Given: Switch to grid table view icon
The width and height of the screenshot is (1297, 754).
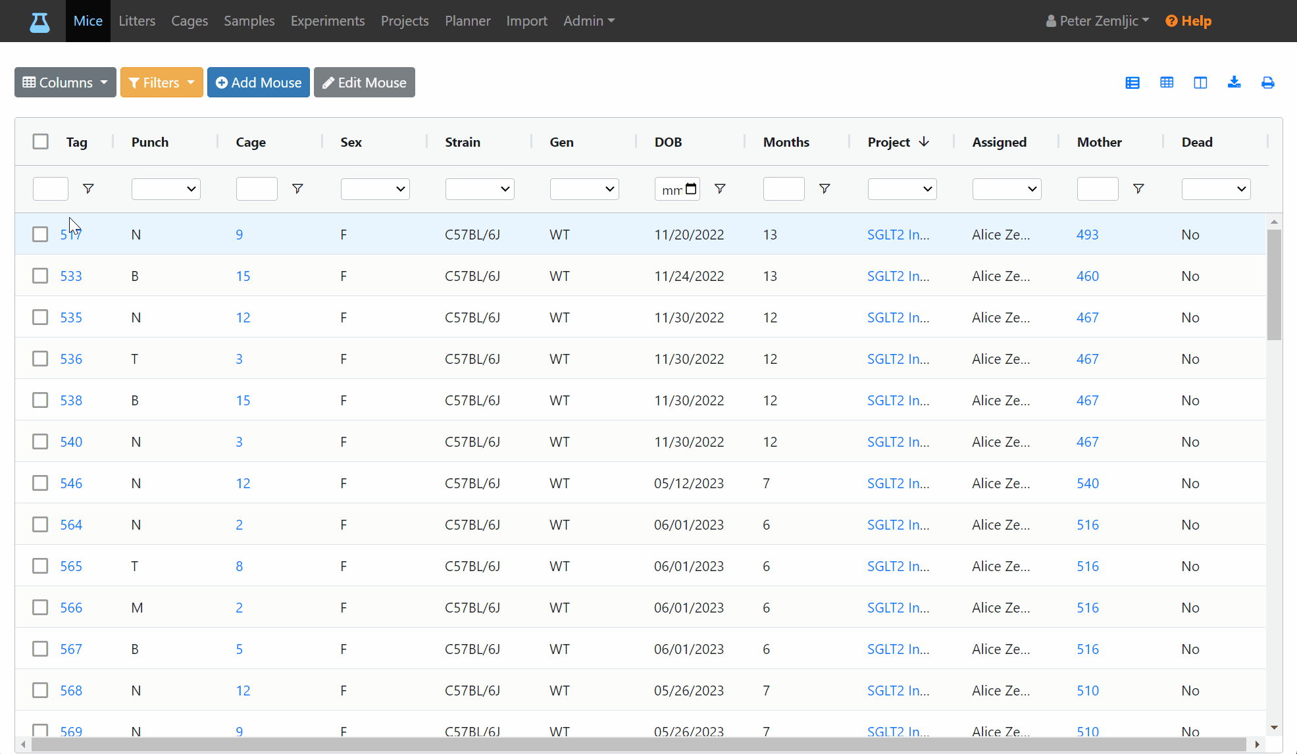Looking at the screenshot, I should [1167, 82].
